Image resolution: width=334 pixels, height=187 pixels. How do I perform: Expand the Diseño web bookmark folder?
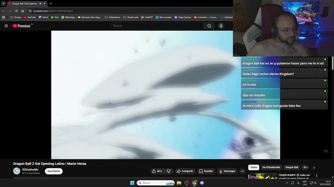131,17
